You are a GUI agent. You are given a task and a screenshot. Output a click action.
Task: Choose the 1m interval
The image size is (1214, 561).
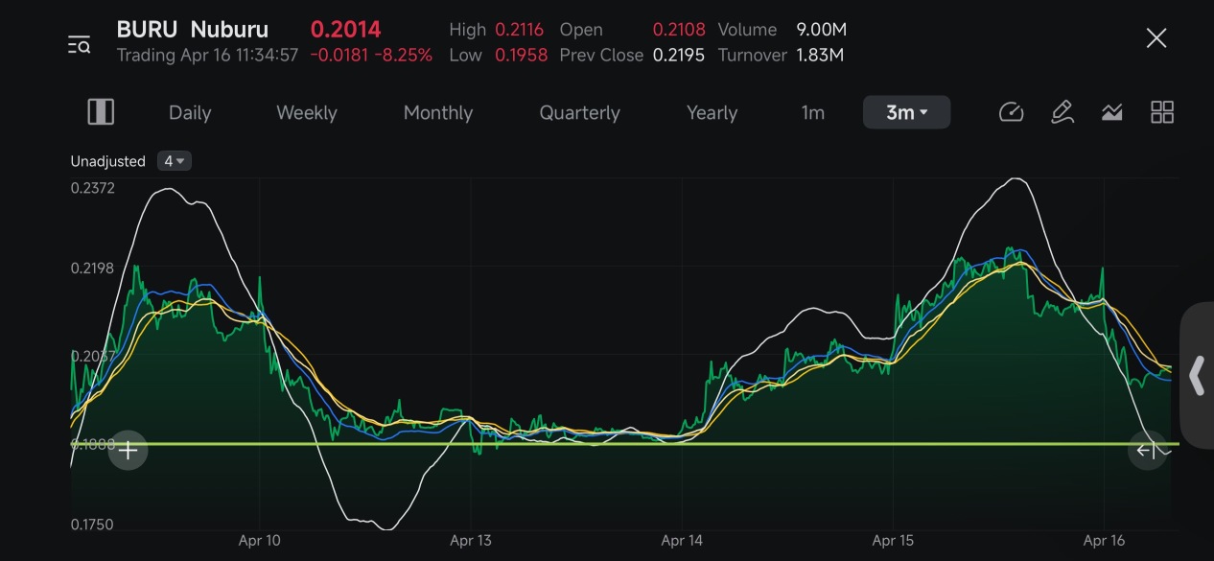click(813, 112)
